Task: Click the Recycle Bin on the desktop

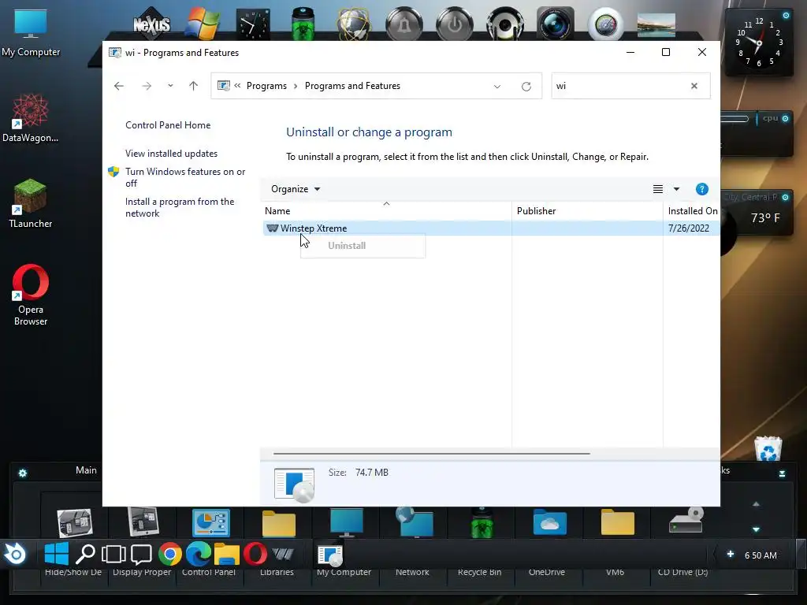Action: [x=768, y=448]
